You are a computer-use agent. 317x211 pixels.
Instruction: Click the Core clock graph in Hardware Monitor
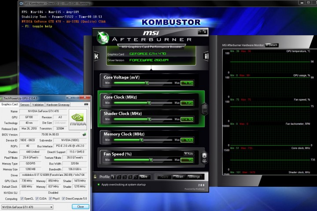[x=270, y=159]
